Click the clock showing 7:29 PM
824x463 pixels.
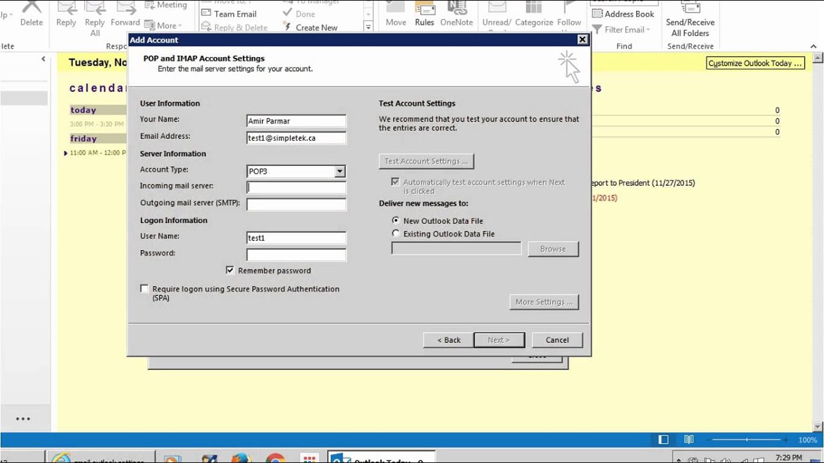coord(789,458)
